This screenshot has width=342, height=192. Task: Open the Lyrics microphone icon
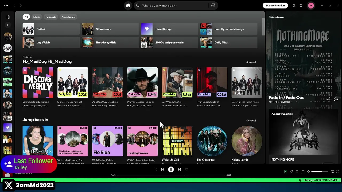pos(292,172)
